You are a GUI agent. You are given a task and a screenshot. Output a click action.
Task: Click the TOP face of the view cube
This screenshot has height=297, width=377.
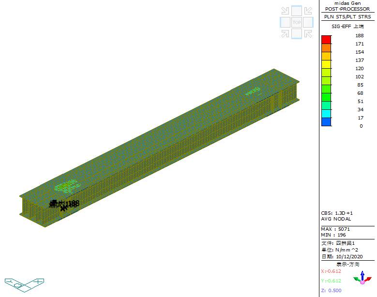(297, 22)
